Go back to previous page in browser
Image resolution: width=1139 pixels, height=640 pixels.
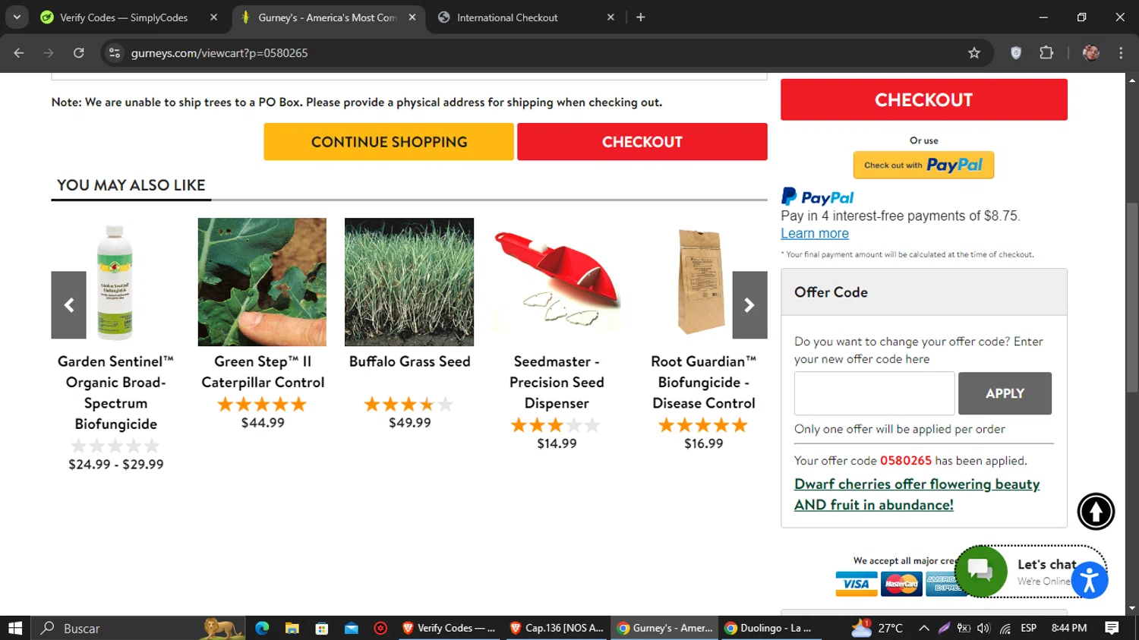click(19, 52)
